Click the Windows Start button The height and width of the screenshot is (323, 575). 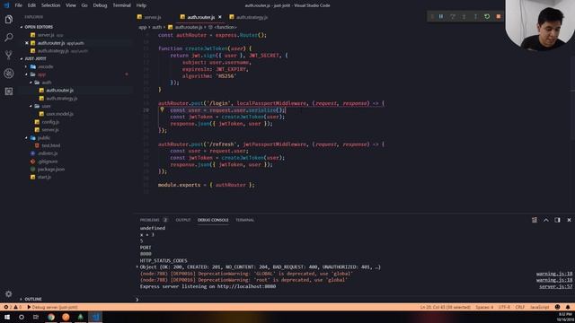click(7, 317)
